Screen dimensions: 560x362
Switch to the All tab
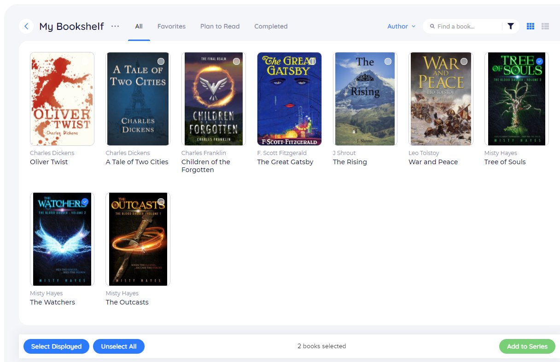tap(139, 26)
